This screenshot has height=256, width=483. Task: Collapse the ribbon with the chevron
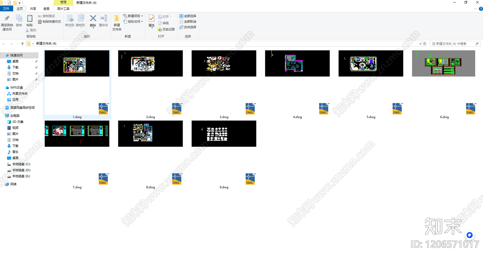click(x=475, y=9)
